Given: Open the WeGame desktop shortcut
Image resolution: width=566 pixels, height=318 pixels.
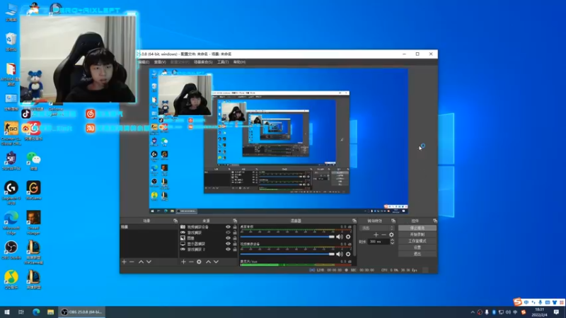Looking at the screenshot, I should click(x=33, y=191).
